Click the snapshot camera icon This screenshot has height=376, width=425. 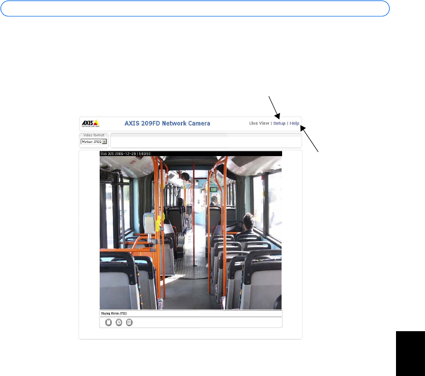[x=119, y=322]
